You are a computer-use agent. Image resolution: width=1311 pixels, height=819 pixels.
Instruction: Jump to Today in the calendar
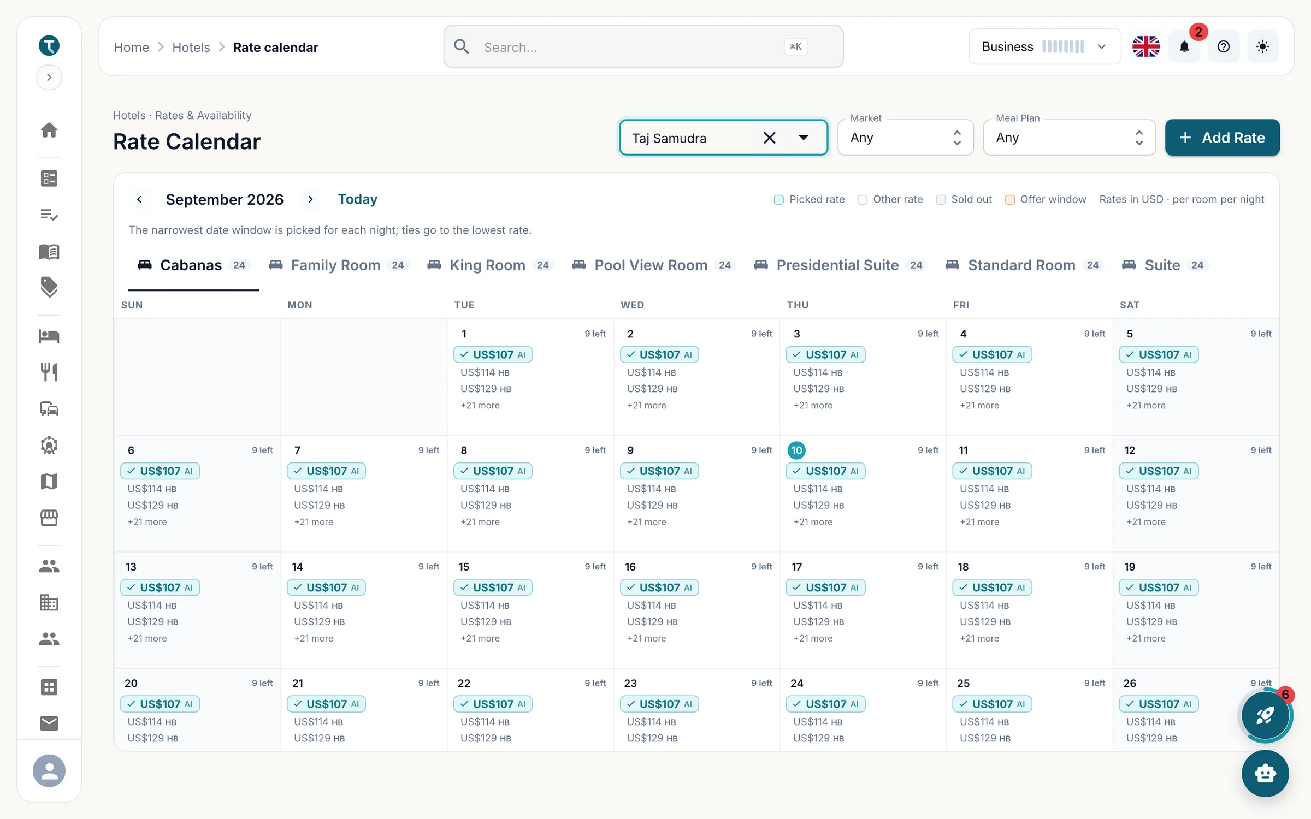[357, 199]
